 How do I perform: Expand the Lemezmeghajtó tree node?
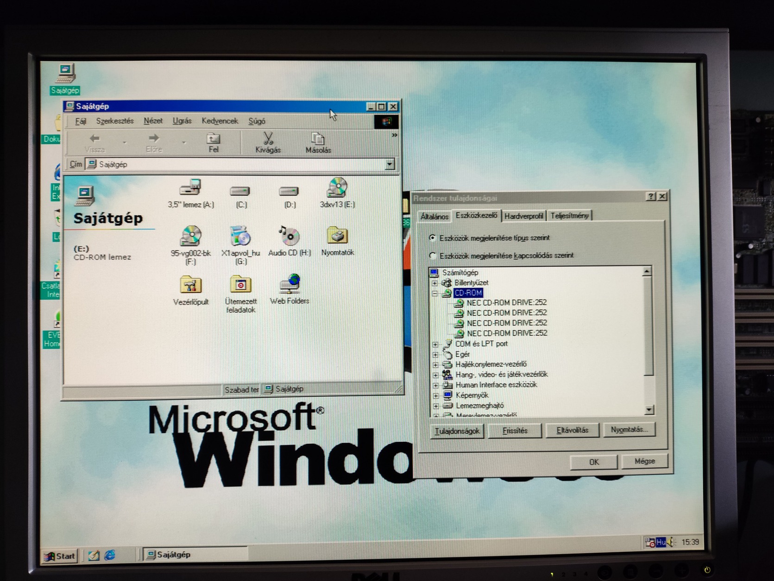click(435, 406)
